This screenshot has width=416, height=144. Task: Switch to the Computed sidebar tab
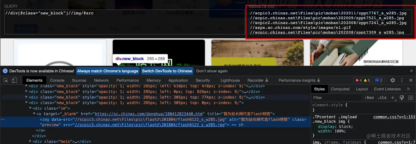(340, 89)
